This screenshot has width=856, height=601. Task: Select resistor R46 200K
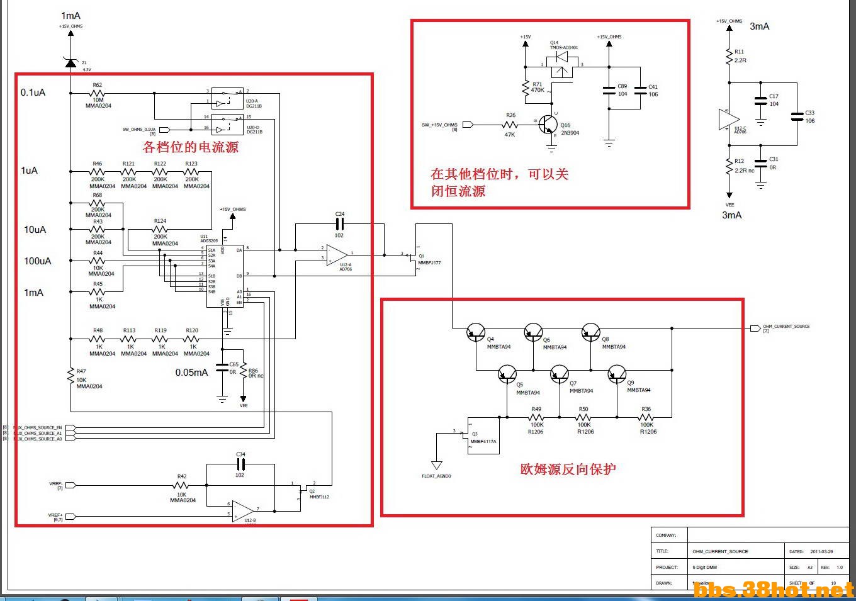click(x=98, y=171)
